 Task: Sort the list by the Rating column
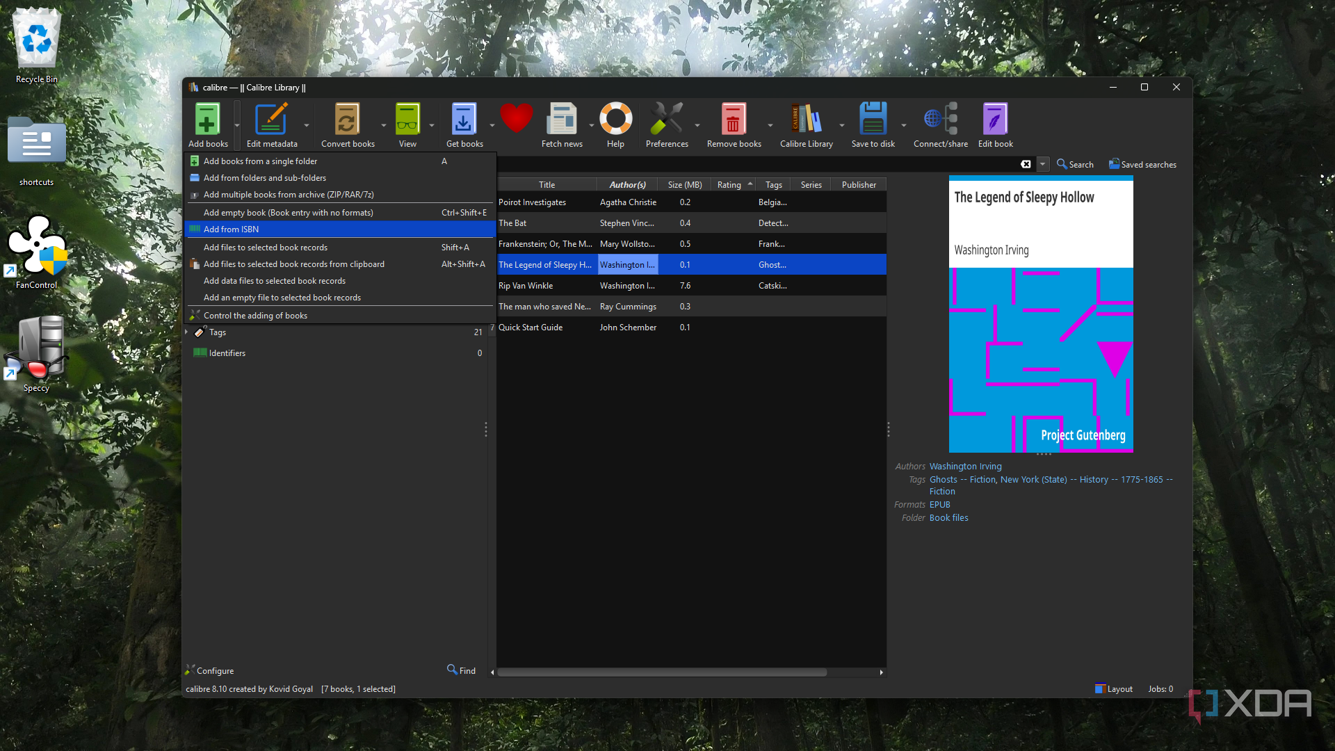point(733,185)
